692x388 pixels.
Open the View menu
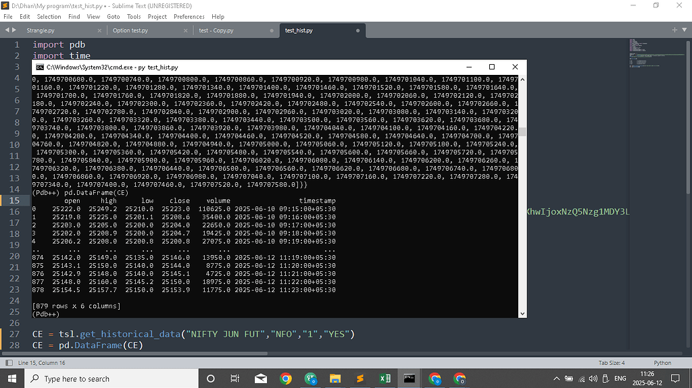93,16
